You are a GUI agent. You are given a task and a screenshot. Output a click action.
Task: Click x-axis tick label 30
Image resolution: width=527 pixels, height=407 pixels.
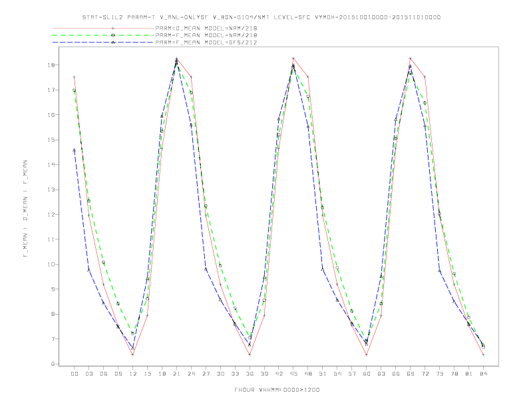click(220, 374)
